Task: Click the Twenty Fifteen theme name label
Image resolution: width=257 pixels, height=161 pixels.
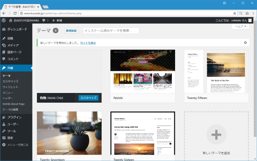Action: click(x=197, y=98)
